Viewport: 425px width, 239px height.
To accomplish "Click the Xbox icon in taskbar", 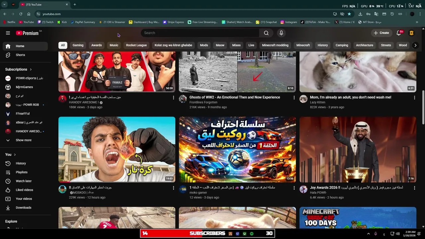I will pos(244,234).
